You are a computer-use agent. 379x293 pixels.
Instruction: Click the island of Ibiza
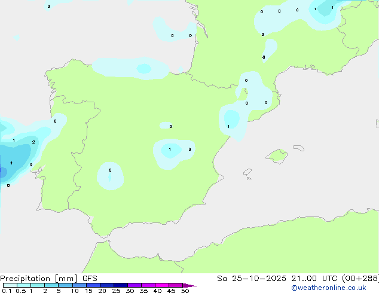tap(247, 172)
